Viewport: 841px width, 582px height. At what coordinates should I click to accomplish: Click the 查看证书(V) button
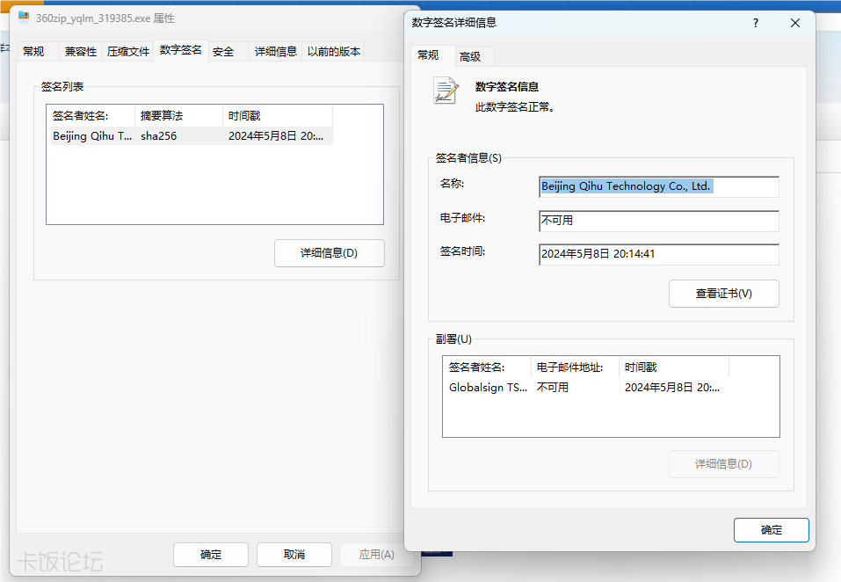pyautogui.click(x=723, y=294)
